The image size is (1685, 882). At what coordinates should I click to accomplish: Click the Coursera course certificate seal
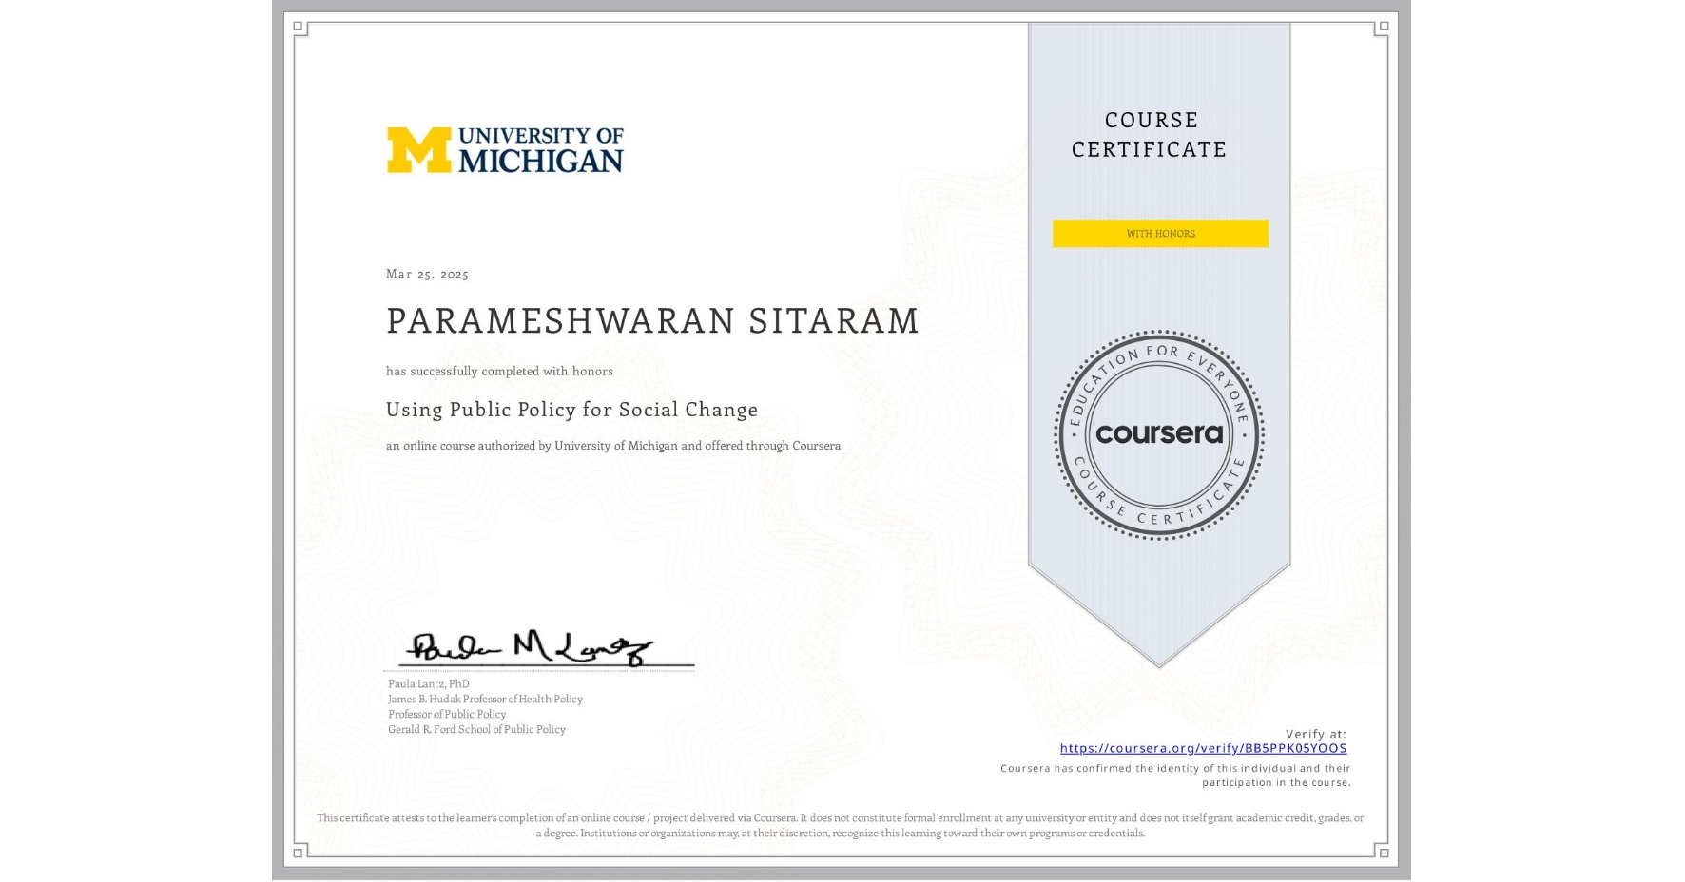click(x=1158, y=435)
